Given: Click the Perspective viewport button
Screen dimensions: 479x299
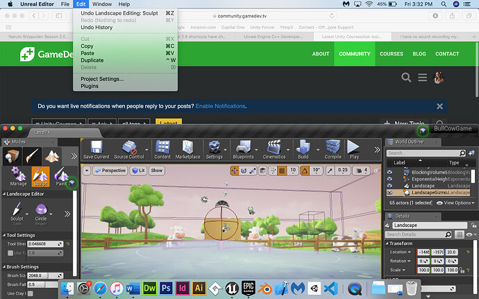Looking at the screenshot, I should pyautogui.click(x=110, y=171).
